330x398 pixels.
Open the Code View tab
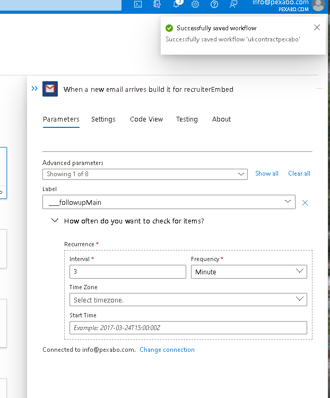coord(146,119)
